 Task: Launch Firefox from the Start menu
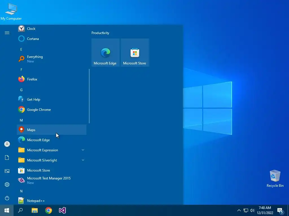click(52, 79)
